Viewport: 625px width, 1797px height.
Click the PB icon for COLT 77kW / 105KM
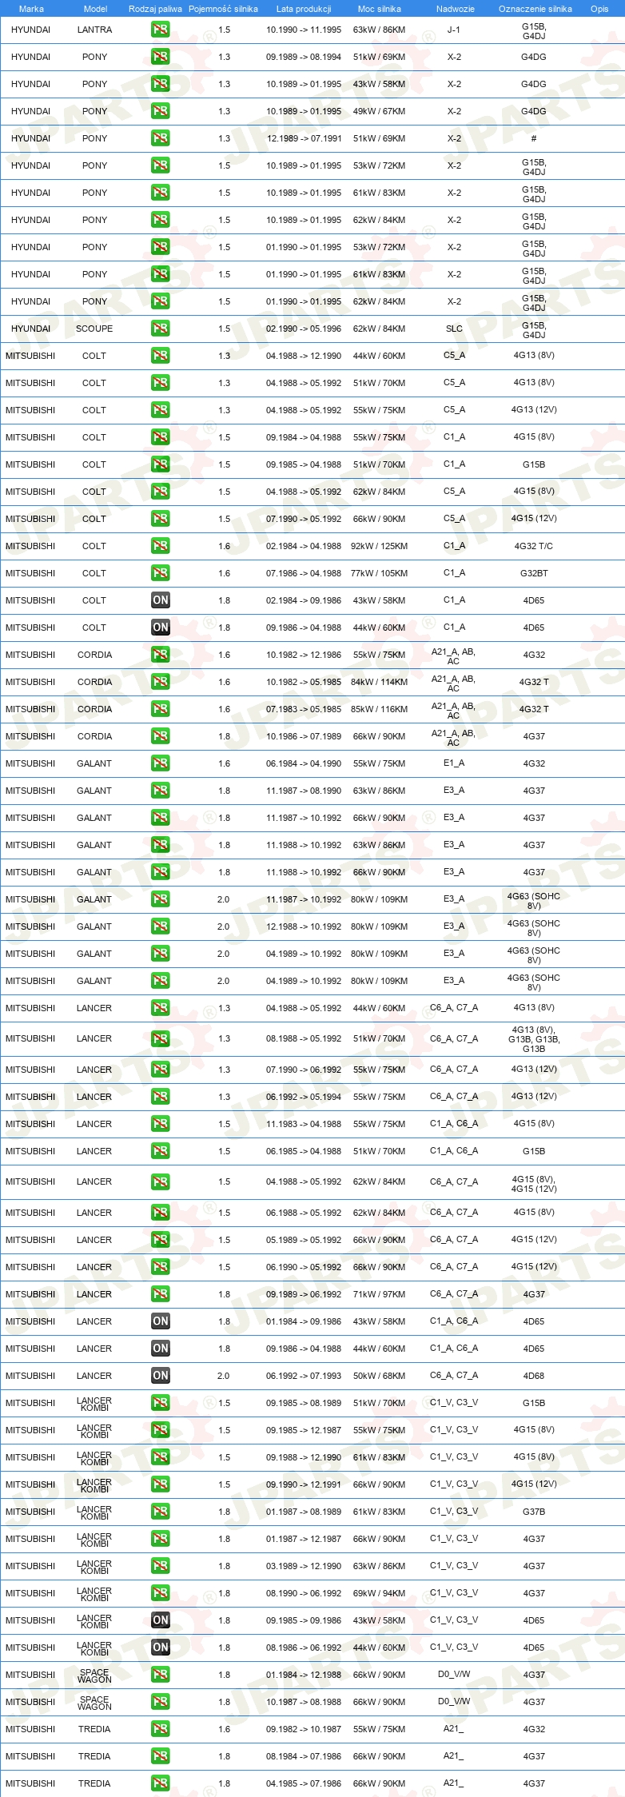click(x=160, y=573)
